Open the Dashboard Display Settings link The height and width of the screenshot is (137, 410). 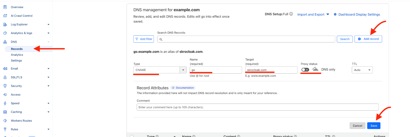pos(359,14)
